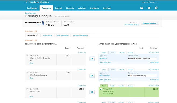The height and width of the screenshot is (103, 177).
Task: Edit contact name Office Supplies Company field
Action: [142, 76]
